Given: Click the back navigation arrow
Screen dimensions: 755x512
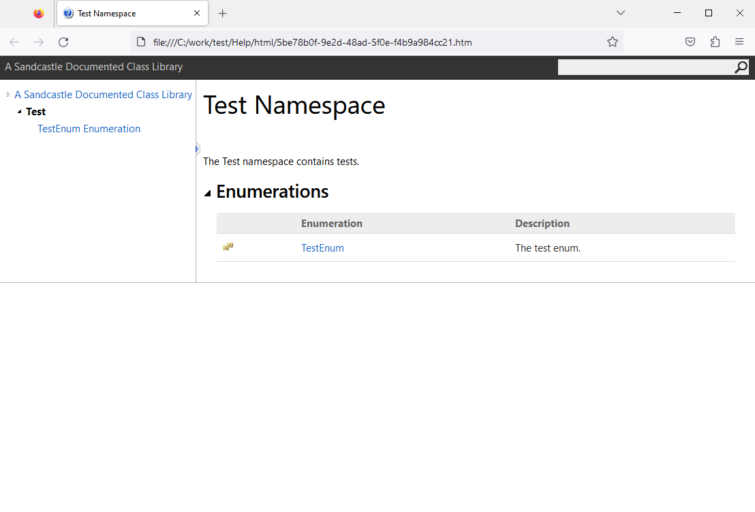Looking at the screenshot, I should (x=14, y=42).
